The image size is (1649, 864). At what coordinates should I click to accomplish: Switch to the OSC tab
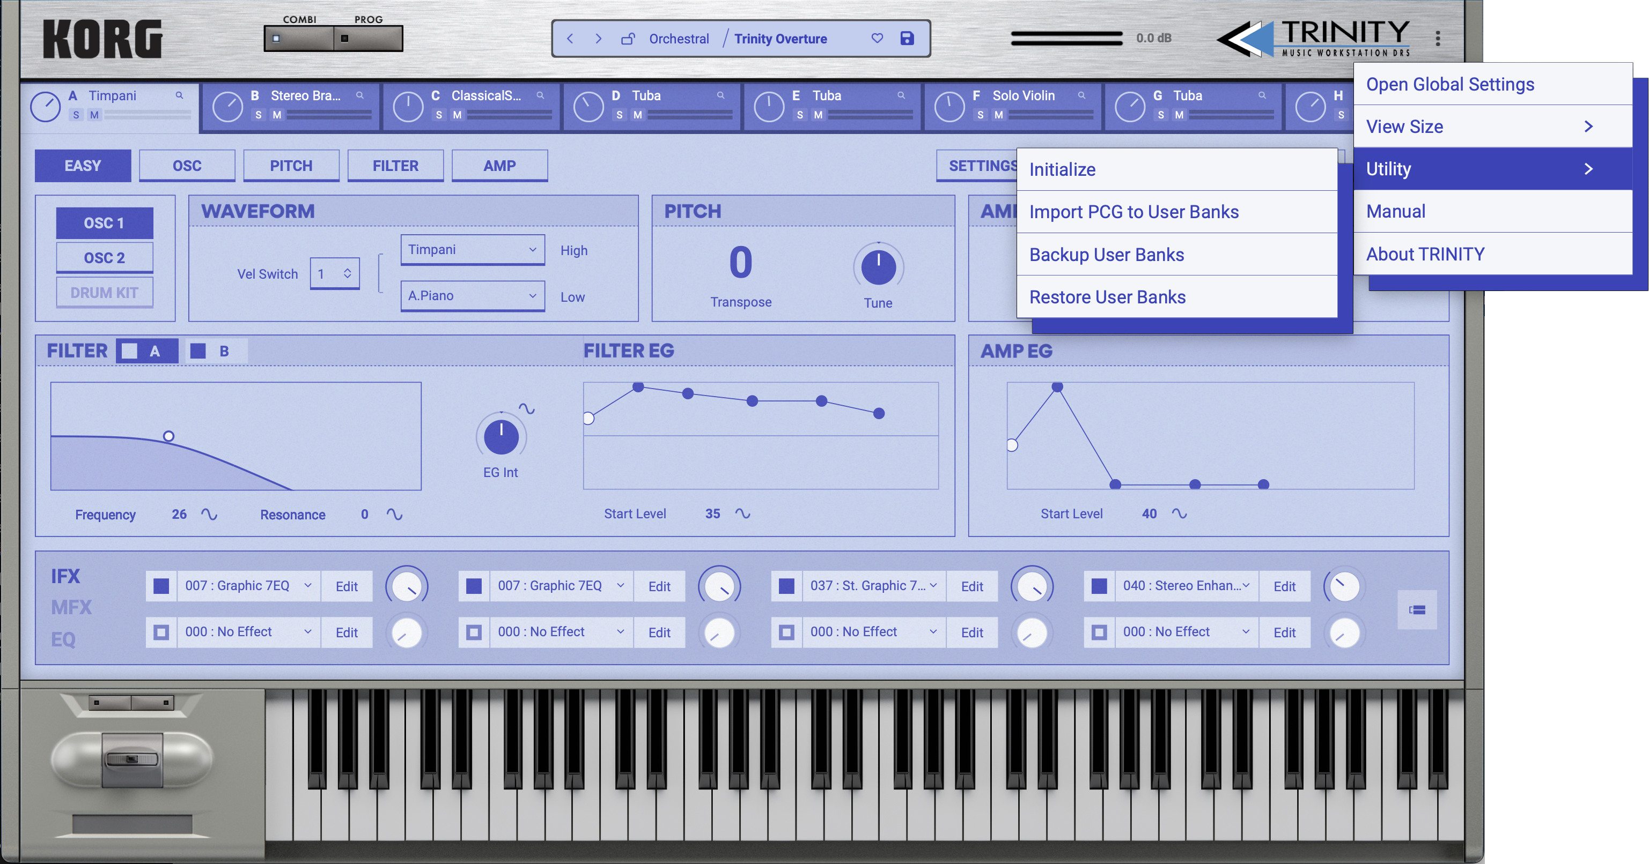tap(187, 166)
